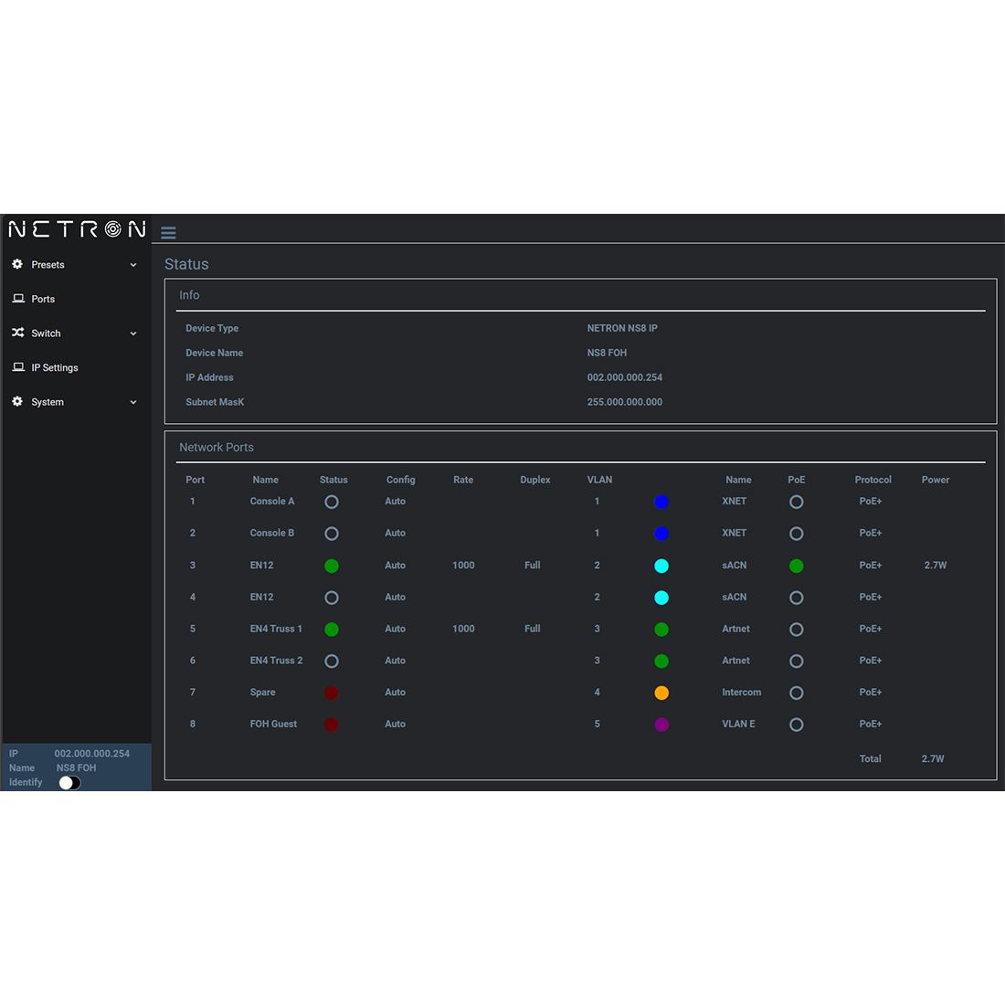Expand the Presets section
The height and width of the screenshot is (1005, 1005).
tap(133, 264)
